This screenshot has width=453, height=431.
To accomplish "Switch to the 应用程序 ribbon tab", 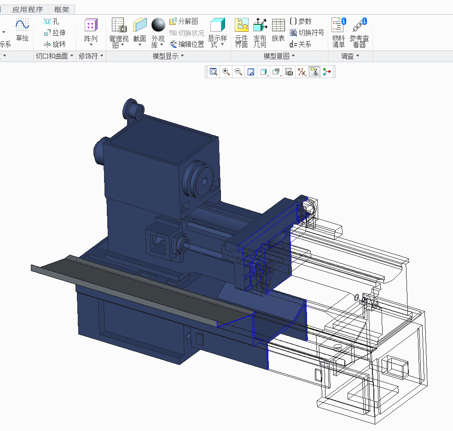I will [x=28, y=10].
